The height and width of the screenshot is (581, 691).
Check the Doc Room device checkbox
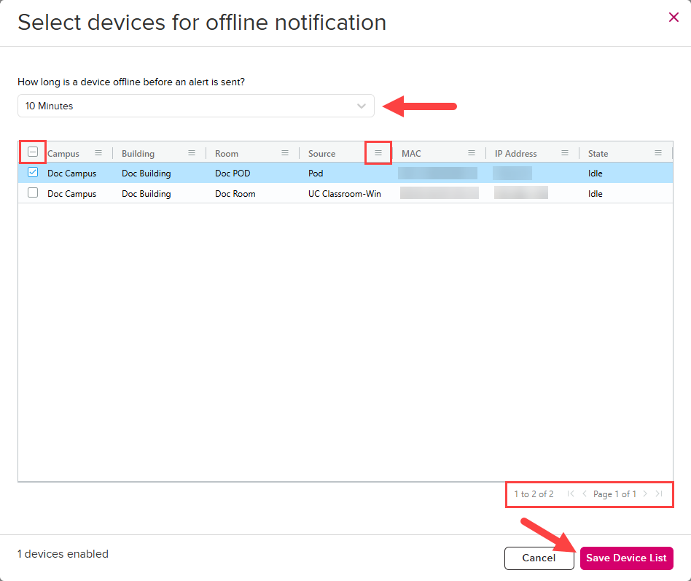(x=33, y=193)
